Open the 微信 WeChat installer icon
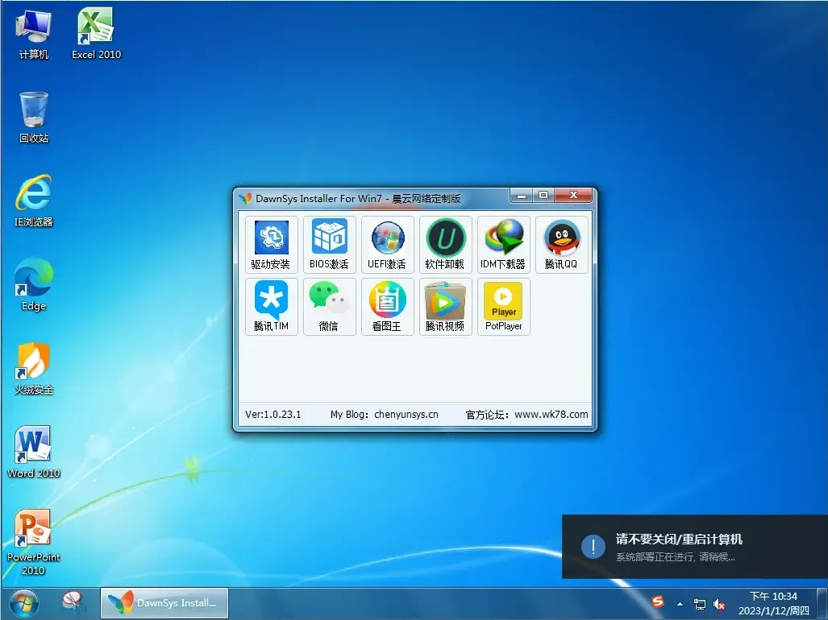The height and width of the screenshot is (620, 828). [329, 307]
